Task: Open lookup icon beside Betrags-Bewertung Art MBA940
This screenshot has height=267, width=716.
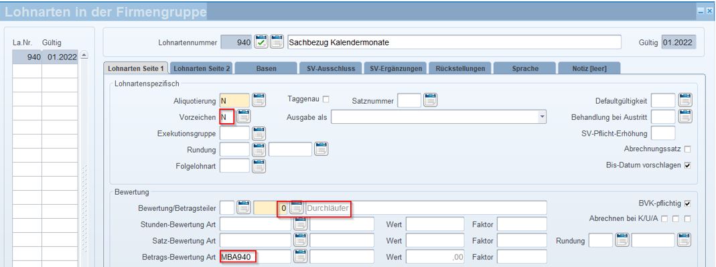Action: point(300,256)
